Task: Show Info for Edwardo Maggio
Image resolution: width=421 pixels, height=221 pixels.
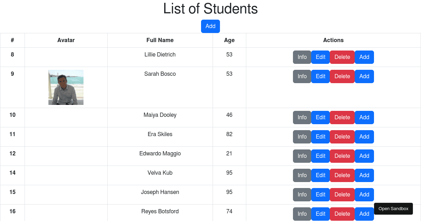Action: 302,156
